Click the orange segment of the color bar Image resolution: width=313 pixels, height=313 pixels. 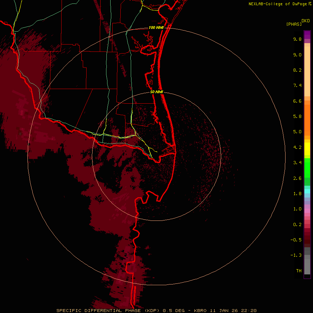(x=307, y=120)
